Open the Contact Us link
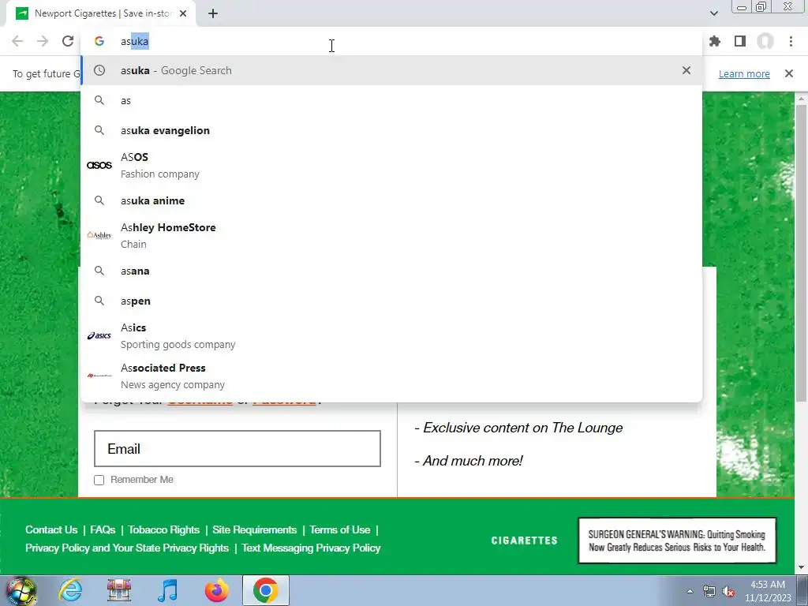The height and width of the screenshot is (606, 808). pyautogui.click(x=51, y=529)
